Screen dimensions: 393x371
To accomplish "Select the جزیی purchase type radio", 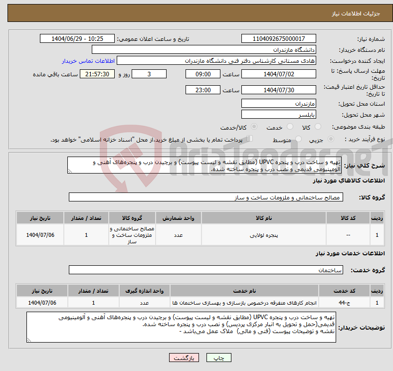I will [x=331, y=139].
